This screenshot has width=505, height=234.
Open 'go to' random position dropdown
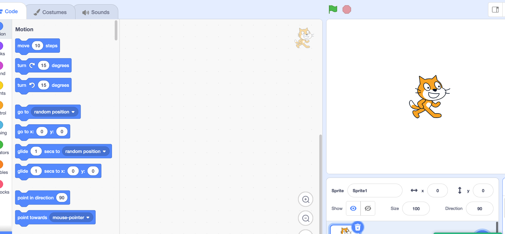tap(55, 112)
